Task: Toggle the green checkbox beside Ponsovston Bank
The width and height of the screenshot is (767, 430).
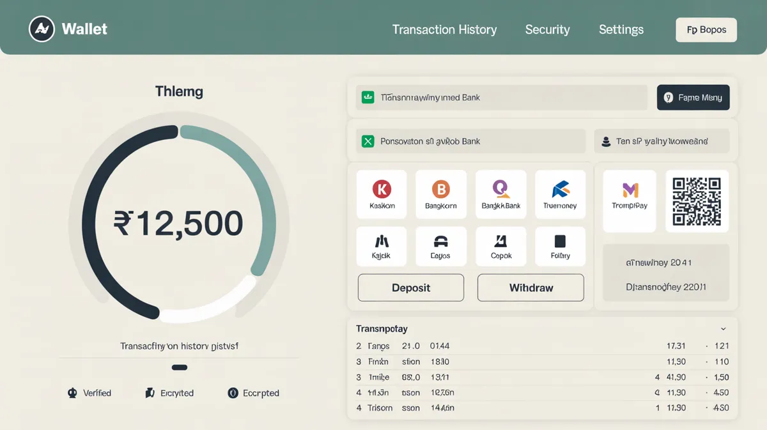Action: (x=368, y=141)
